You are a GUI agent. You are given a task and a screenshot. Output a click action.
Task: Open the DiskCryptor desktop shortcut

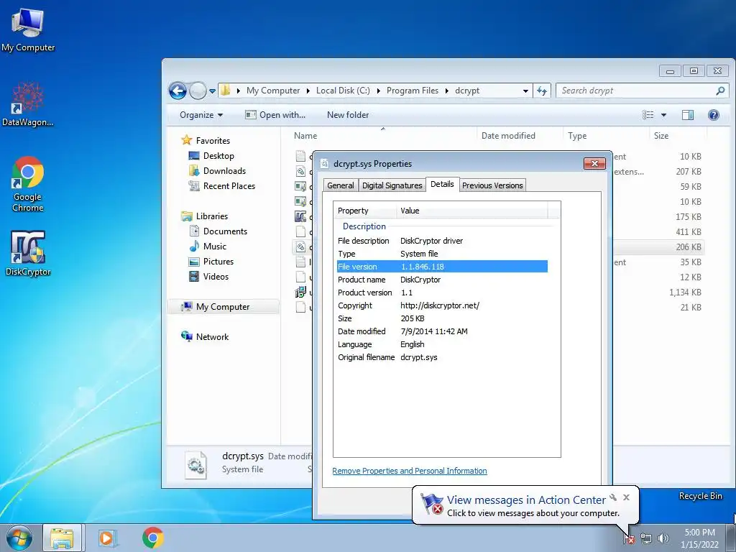(x=28, y=253)
